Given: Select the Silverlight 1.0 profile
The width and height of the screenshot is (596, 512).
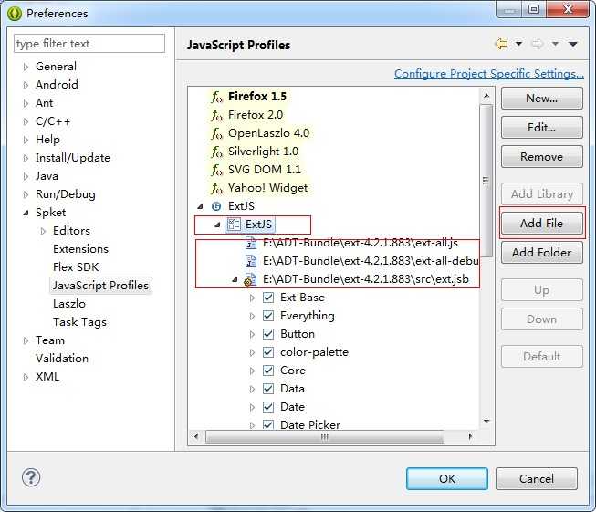Looking at the screenshot, I should coord(263,152).
